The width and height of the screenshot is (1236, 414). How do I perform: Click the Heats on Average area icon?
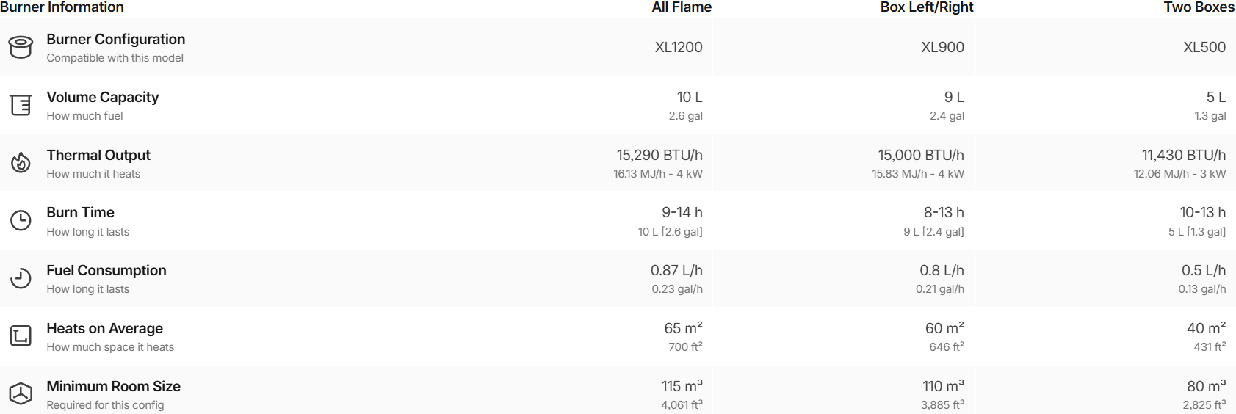21,336
